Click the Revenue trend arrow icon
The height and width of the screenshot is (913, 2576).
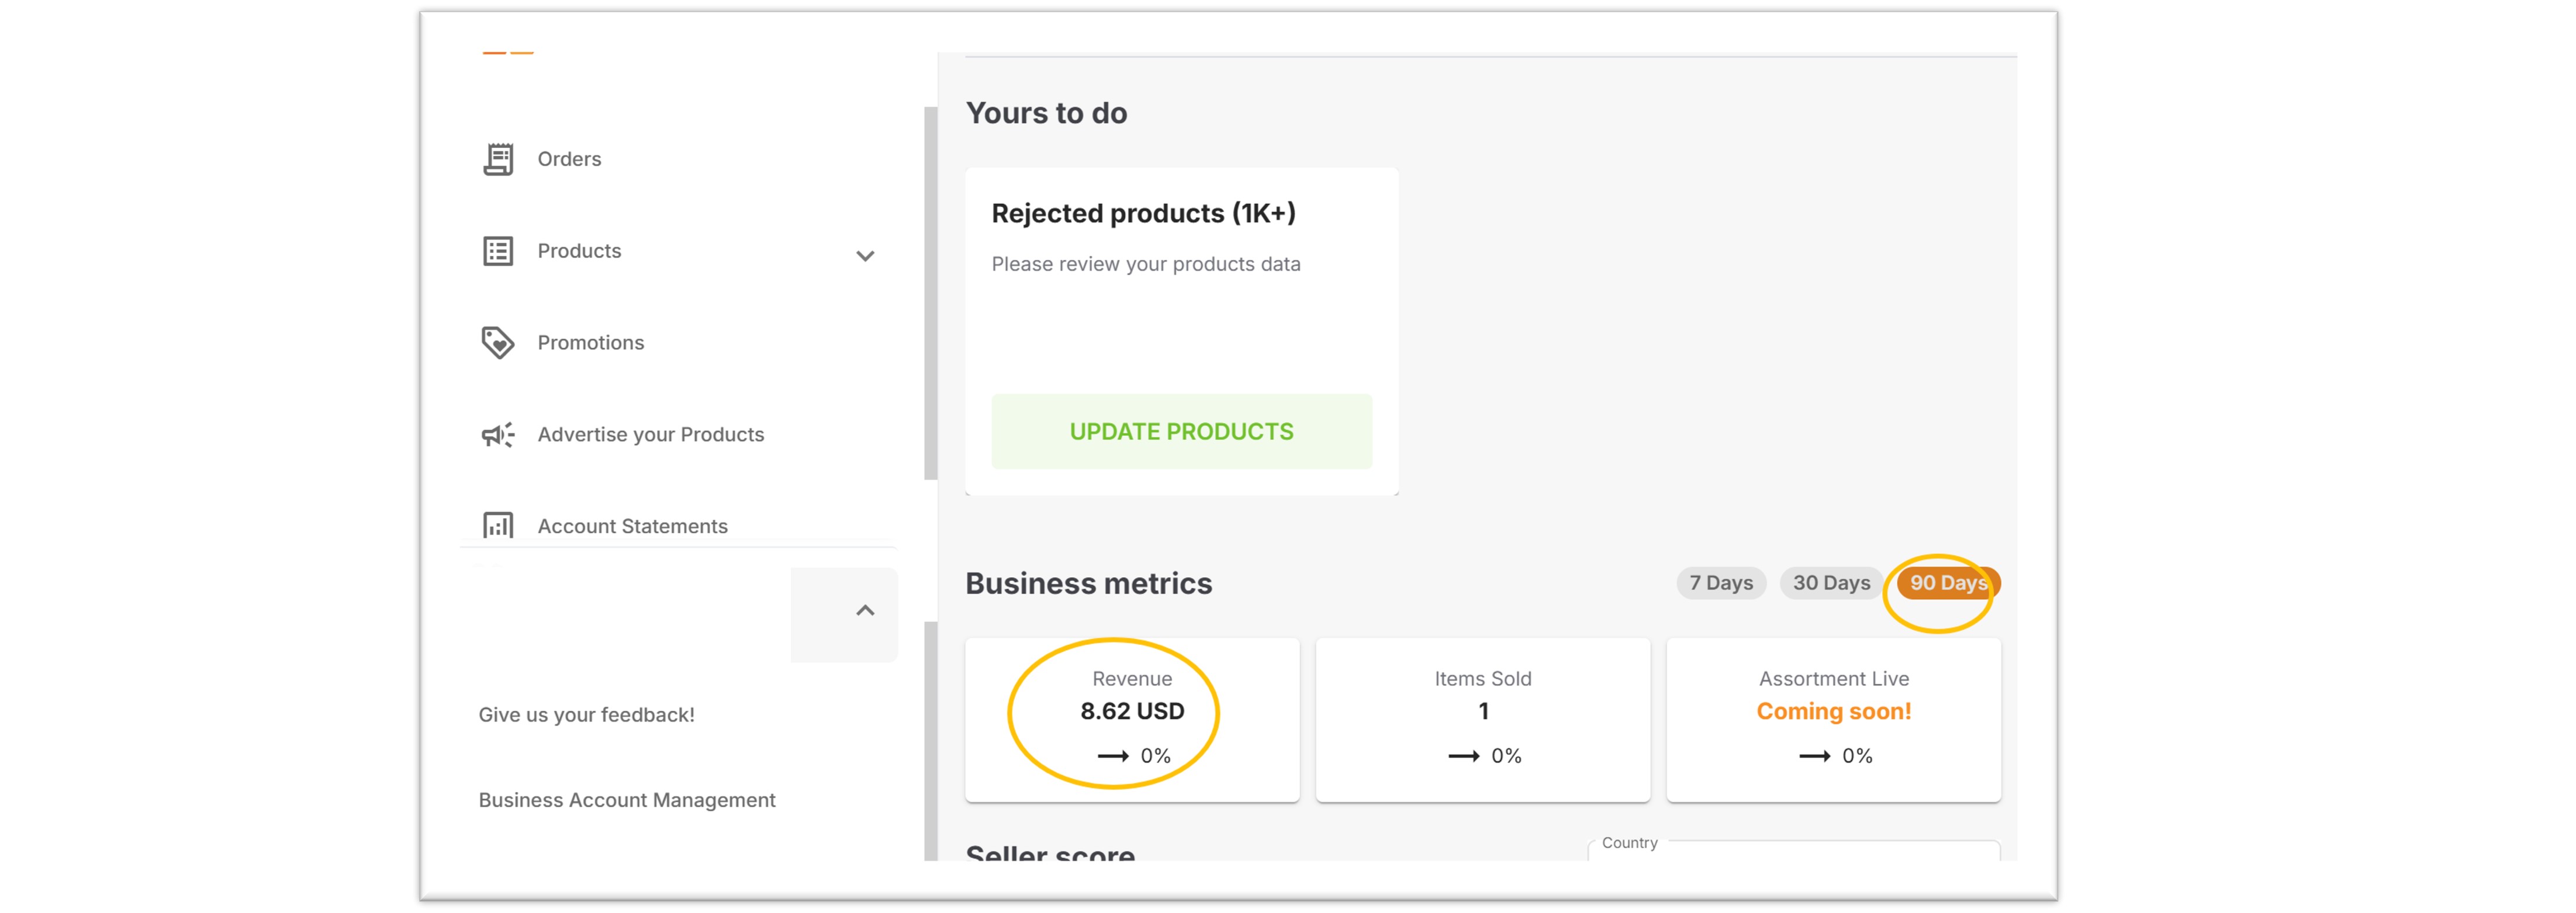click(1113, 756)
